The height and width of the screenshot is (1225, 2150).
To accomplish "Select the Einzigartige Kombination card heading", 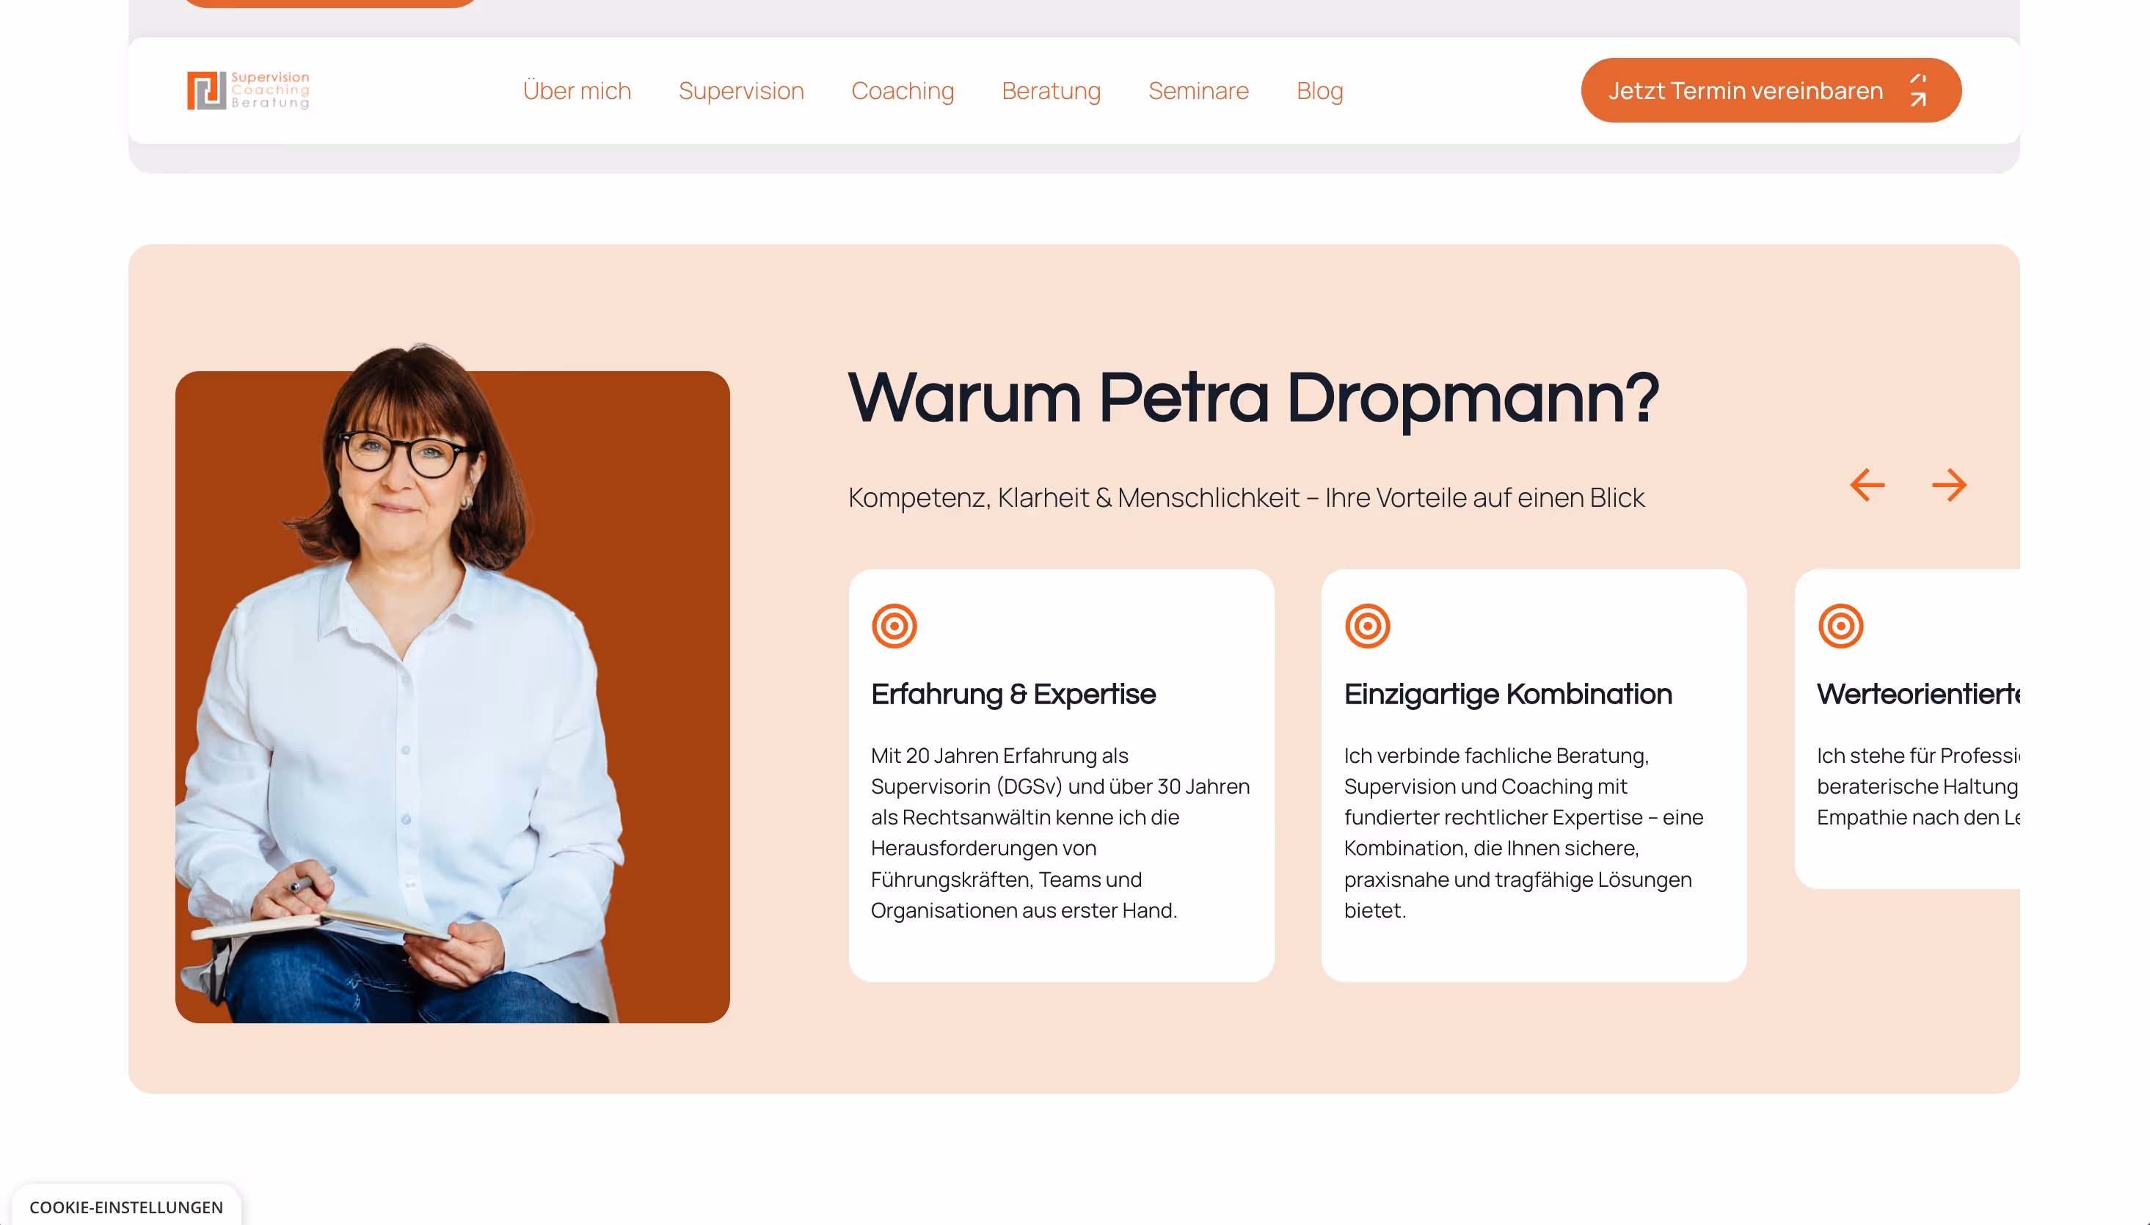I will pyautogui.click(x=1507, y=694).
